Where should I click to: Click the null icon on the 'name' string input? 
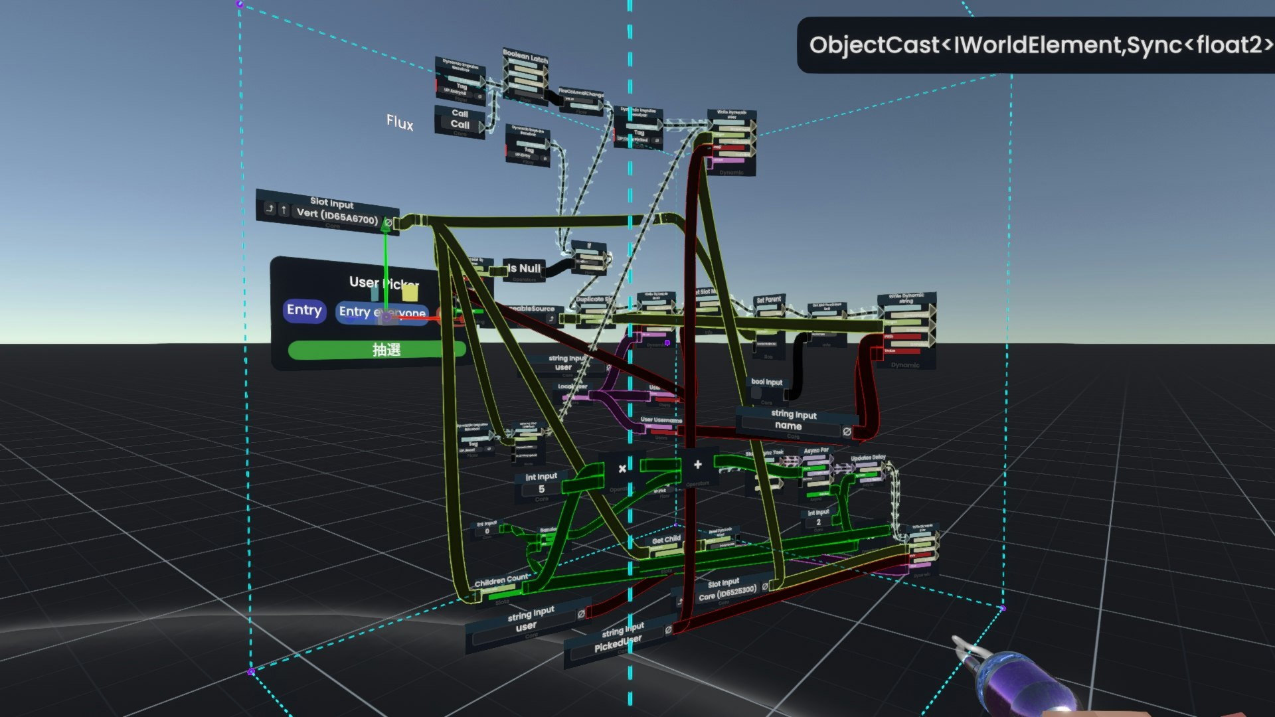847,432
